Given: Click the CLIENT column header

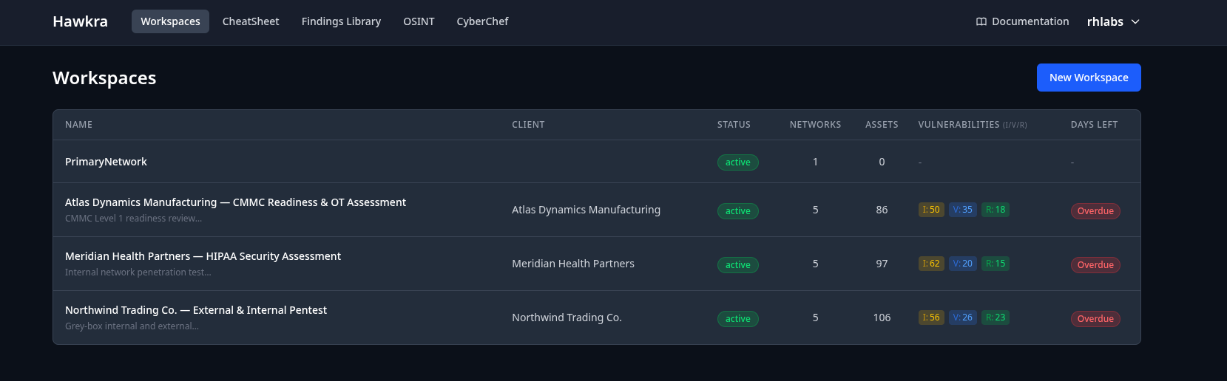Looking at the screenshot, I should [528, 125].
